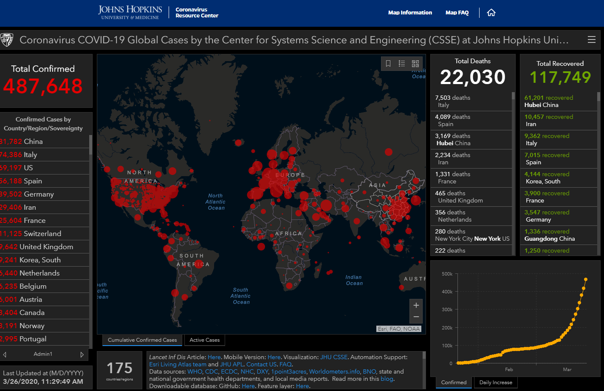Zoom out on the map with minus
Viewport: 604px width, 391px height.
416,317
